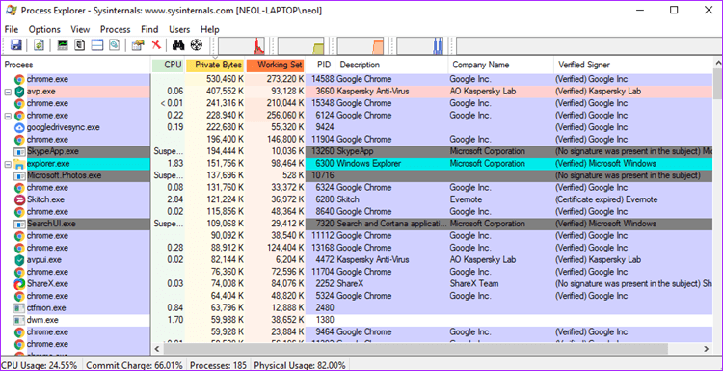The height and width of the screenshot is (371, 723).
Task: Sort by the Description column header
Action: pos(391,65)
